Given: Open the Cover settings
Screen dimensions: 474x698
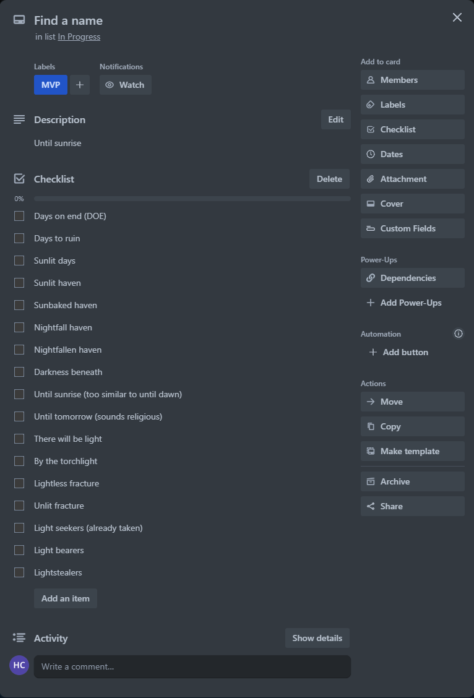Looking at the screenshot, I should click(x=412, y=203).
